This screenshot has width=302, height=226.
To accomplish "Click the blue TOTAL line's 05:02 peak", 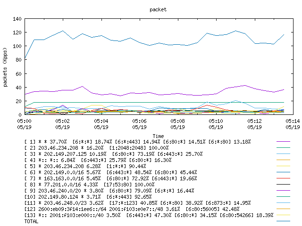I will coord(63,31).
